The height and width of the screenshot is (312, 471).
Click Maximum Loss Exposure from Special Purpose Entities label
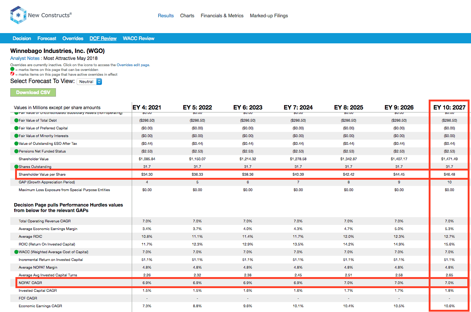click(x=64, y=190)
